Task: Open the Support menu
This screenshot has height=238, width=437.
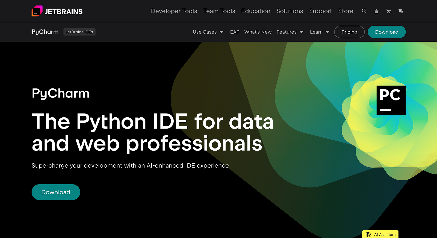Action: pos(321,11)
